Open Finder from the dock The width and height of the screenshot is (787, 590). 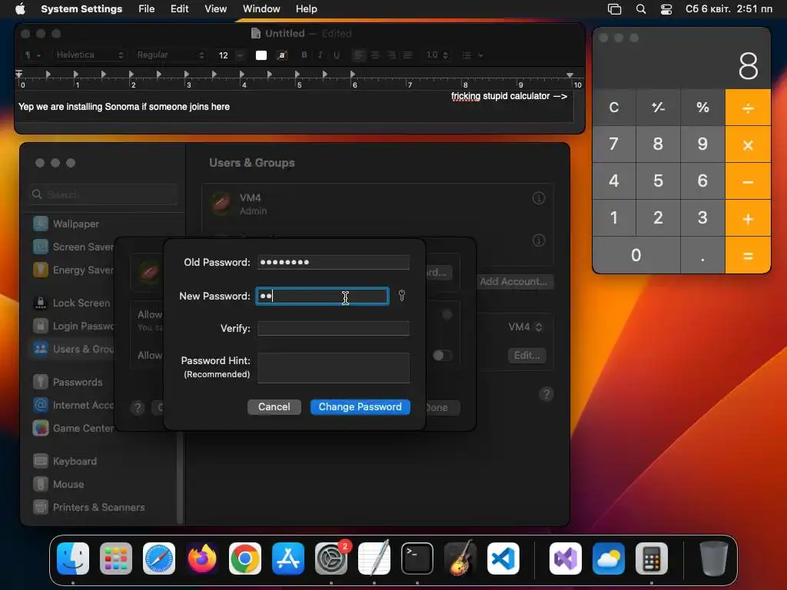coord(73,559)
